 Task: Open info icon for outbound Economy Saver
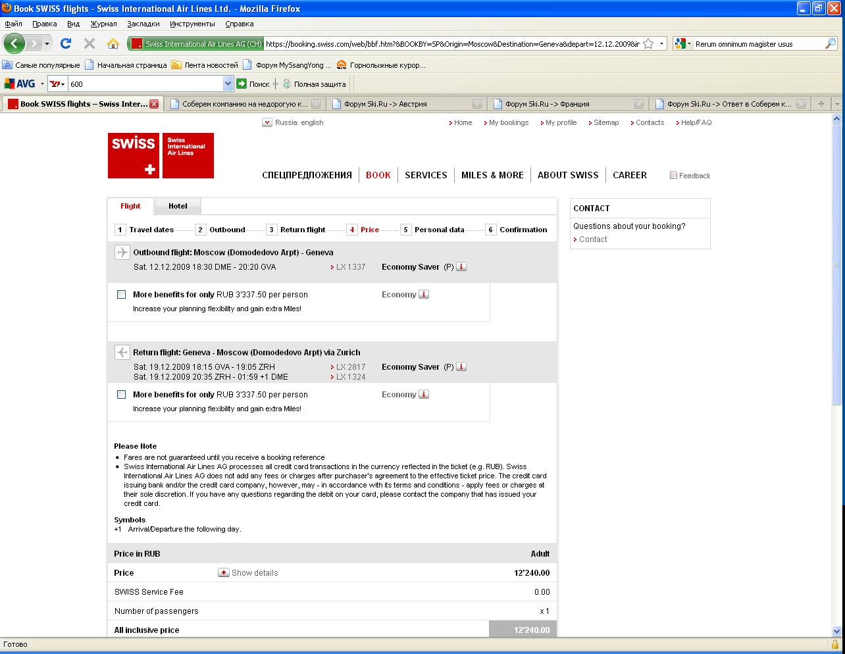[461, 266]
